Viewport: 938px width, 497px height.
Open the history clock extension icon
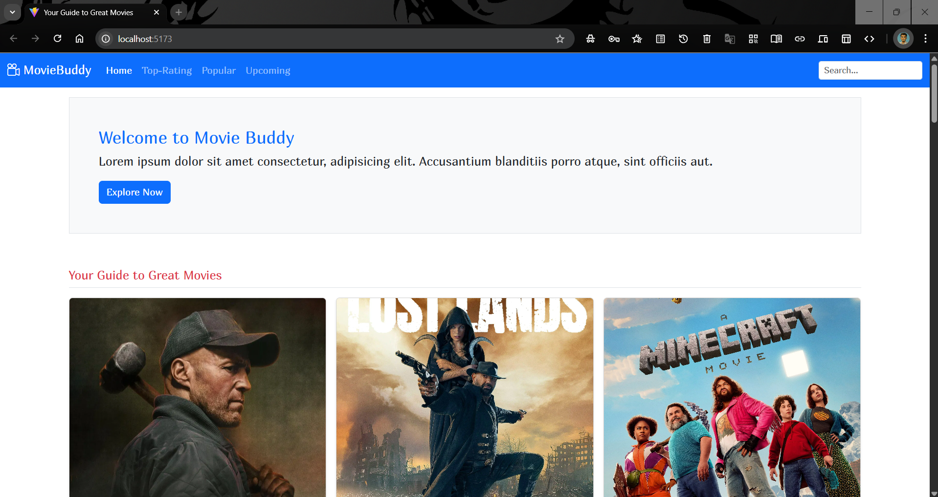[x=683, y=39]
